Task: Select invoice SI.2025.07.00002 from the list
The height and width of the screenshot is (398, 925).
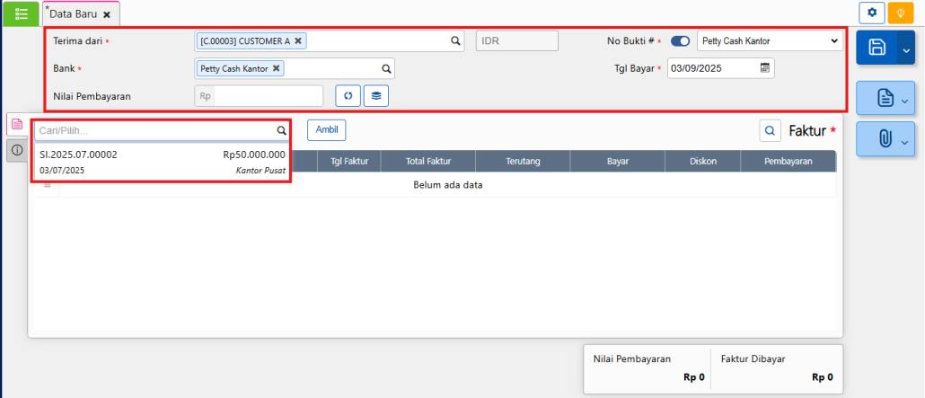Action: 163,162
